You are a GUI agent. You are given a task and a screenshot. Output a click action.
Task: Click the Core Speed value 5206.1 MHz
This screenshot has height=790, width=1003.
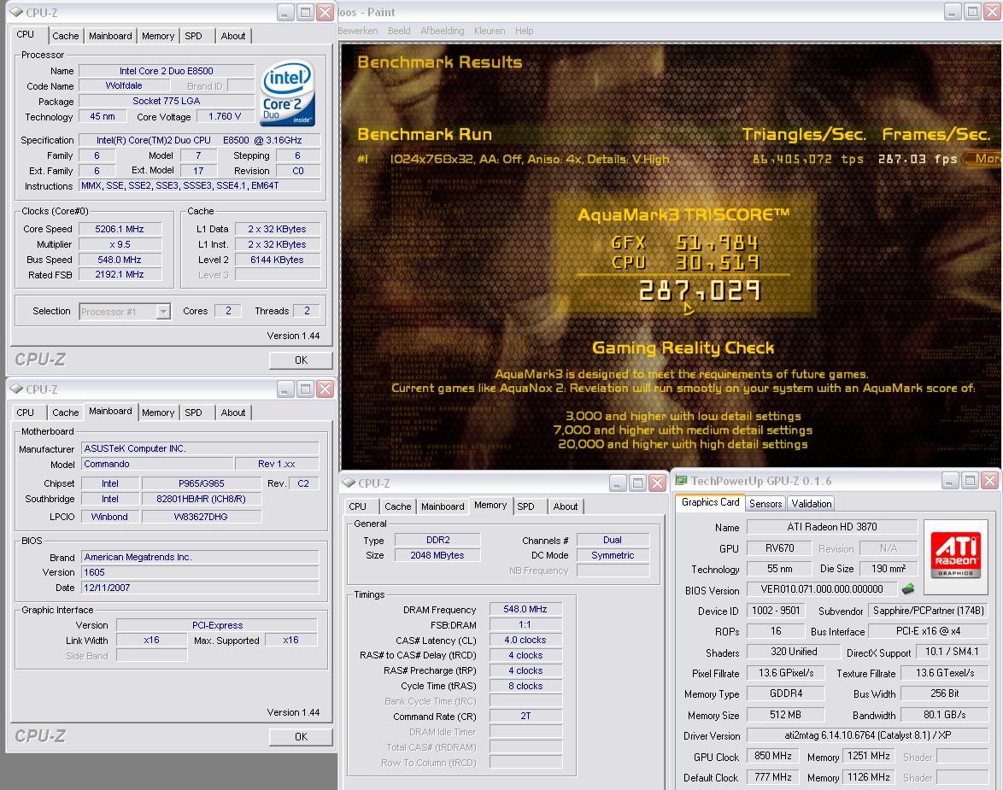(x=120, y=229)
